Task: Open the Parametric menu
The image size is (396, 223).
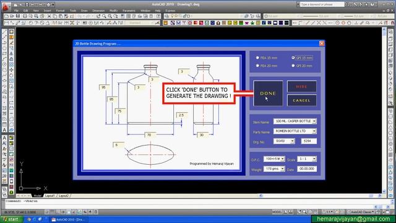Action: tap(129, 11)
